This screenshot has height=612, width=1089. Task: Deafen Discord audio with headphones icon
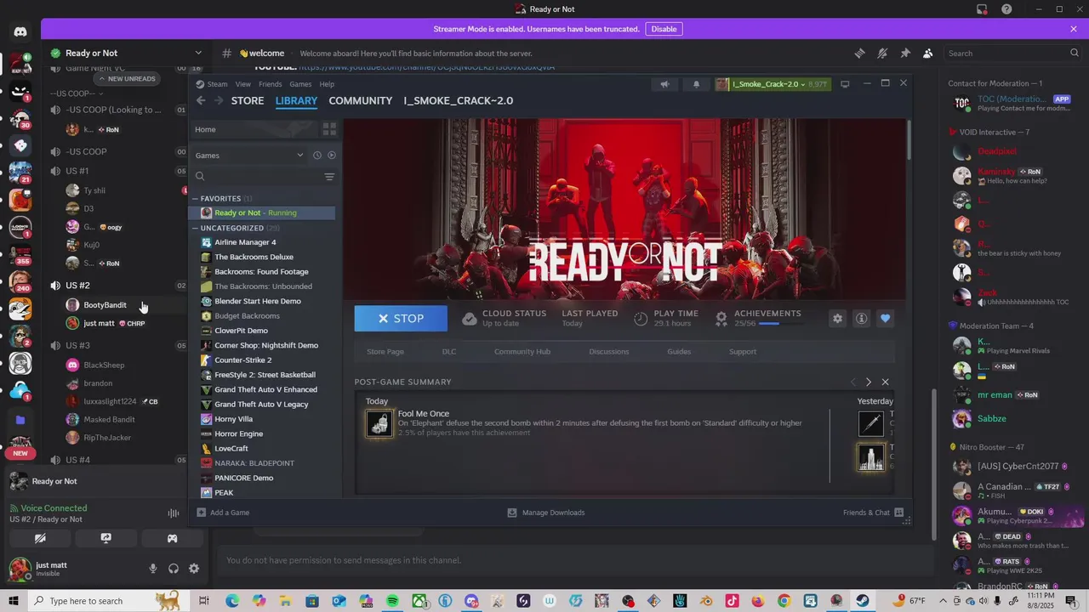pos(174,569)
